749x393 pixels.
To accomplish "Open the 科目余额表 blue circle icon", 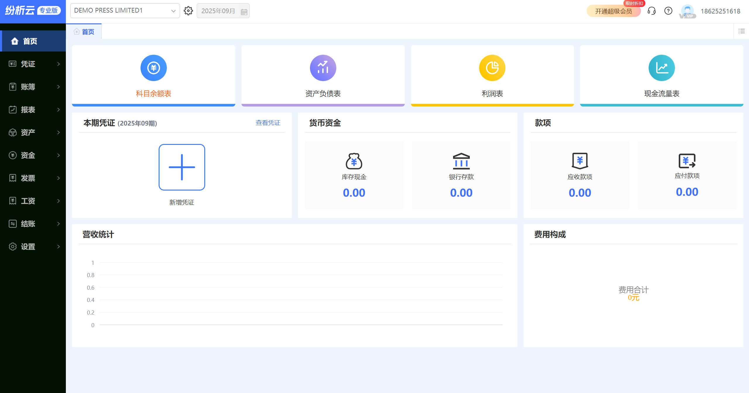I will (x=153, y=68).
